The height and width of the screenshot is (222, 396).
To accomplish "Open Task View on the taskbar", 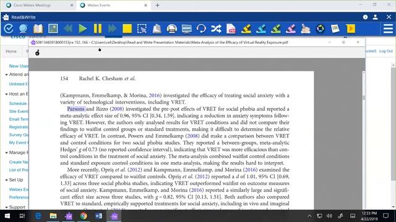I will click(x=22, y=216).
